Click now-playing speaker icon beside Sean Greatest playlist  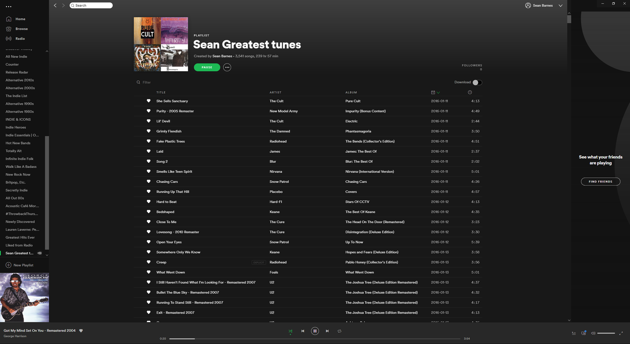coord(39,253)
